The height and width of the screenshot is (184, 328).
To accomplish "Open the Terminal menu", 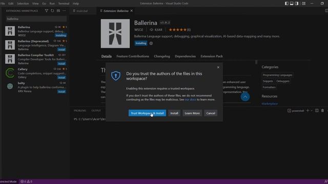I will [x=64, y=4].
